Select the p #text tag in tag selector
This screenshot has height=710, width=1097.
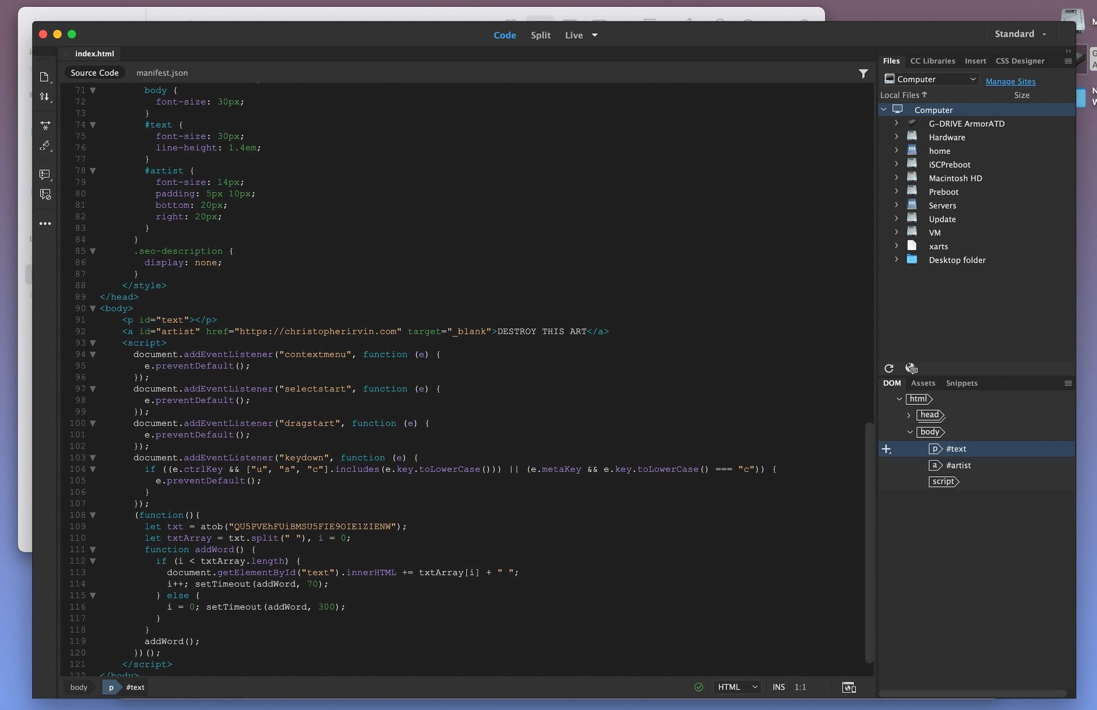pyautogui.click(x=125, y=687)
